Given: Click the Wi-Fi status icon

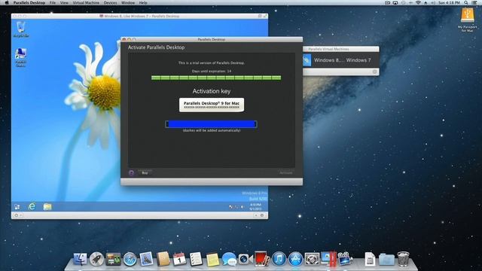Looking at the screenshot, I should point(418,2).
